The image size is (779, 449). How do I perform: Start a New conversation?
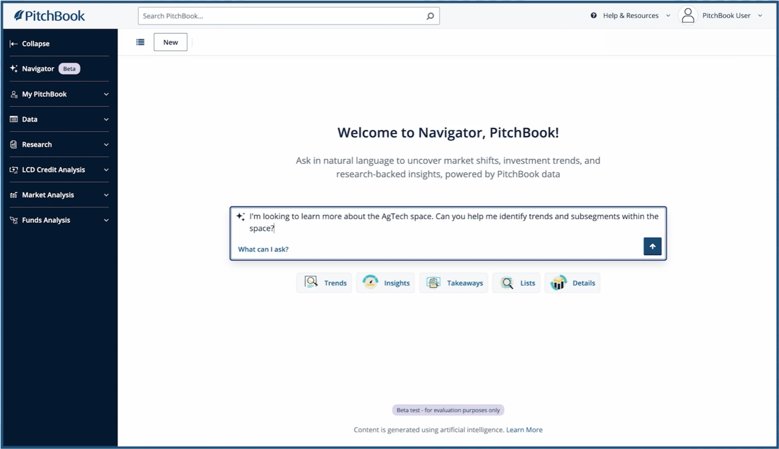pos(171,42)
